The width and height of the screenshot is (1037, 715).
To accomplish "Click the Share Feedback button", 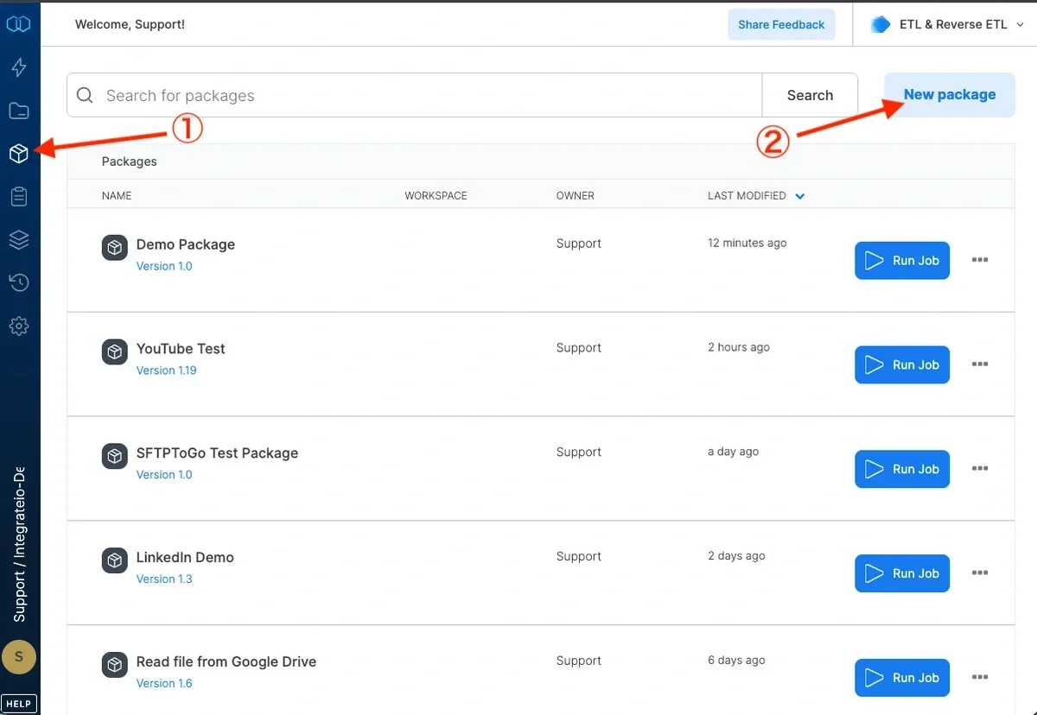I will click(x=781, y=24).
